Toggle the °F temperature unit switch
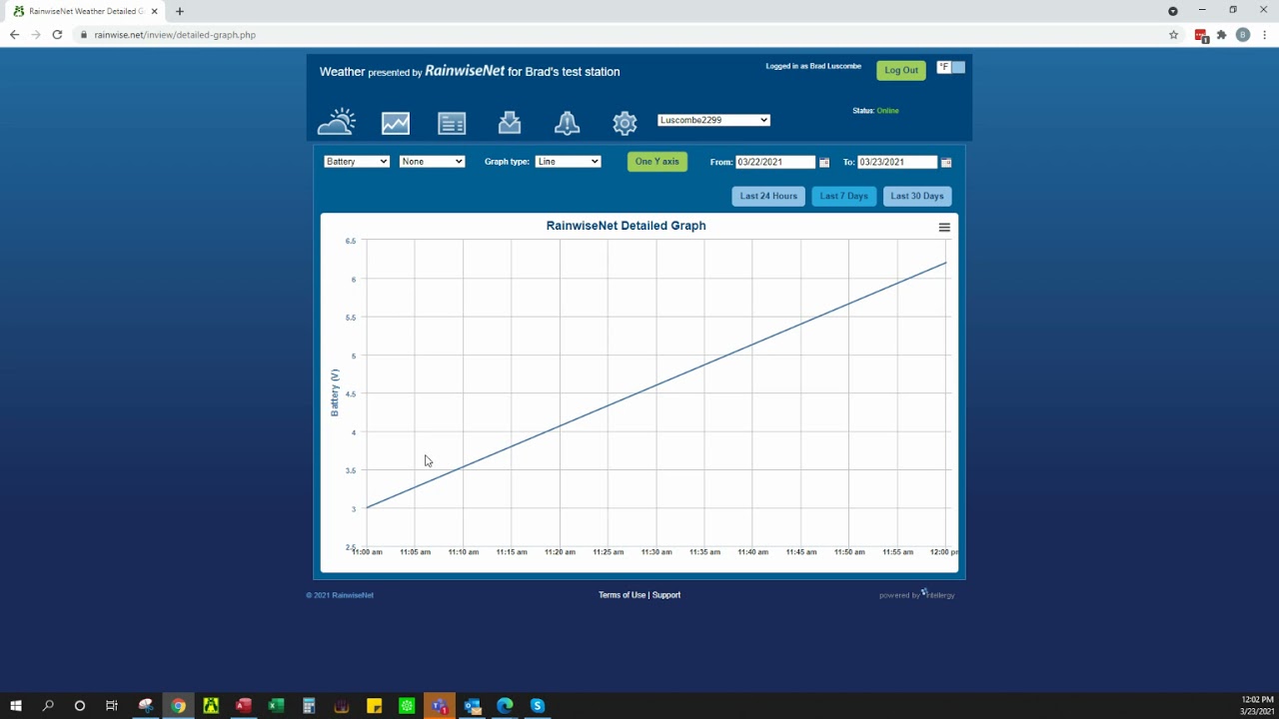Screen dimensions: 1279x719 [x=951, y=68]
